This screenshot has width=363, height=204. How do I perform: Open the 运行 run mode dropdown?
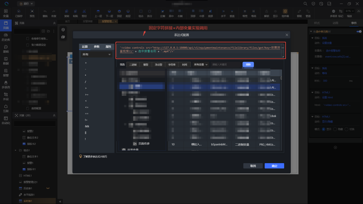[x=26, y=4]
